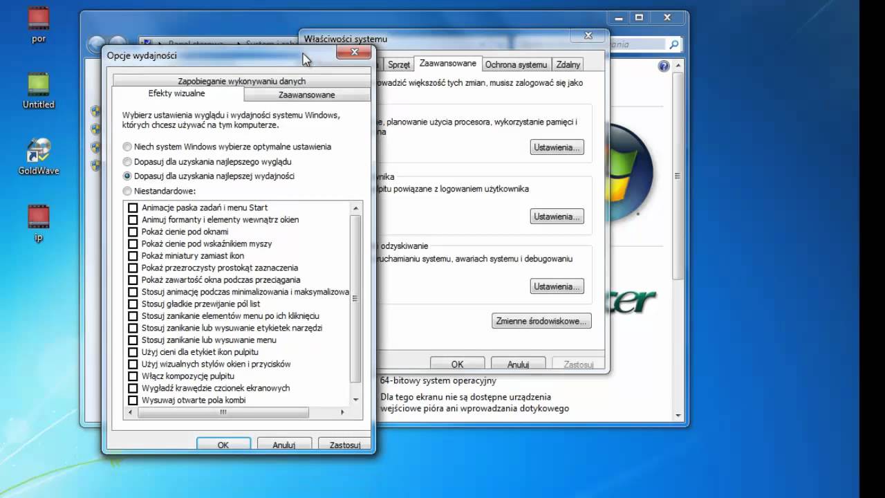The width and height of the screenshot is (885, 498).
Task: Check 'Stosuj gładkie przewijanie pól list'
Action: pyautogui.click(x=133, y=304)
